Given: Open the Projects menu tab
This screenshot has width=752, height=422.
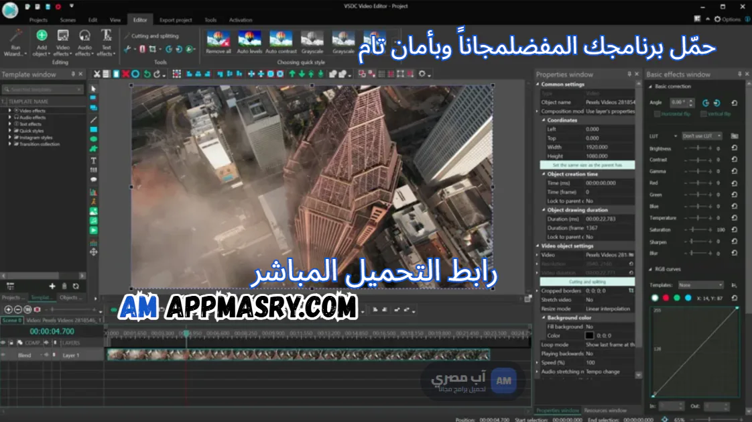Looking at the screenshot, I should click(x=38, y=19).
